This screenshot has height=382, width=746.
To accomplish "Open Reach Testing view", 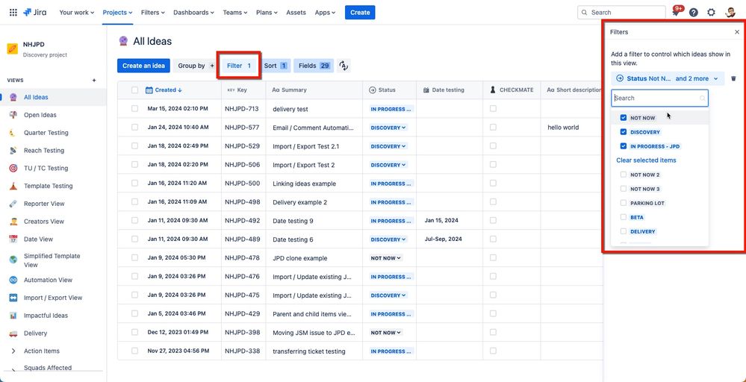I will click(44, 150).
